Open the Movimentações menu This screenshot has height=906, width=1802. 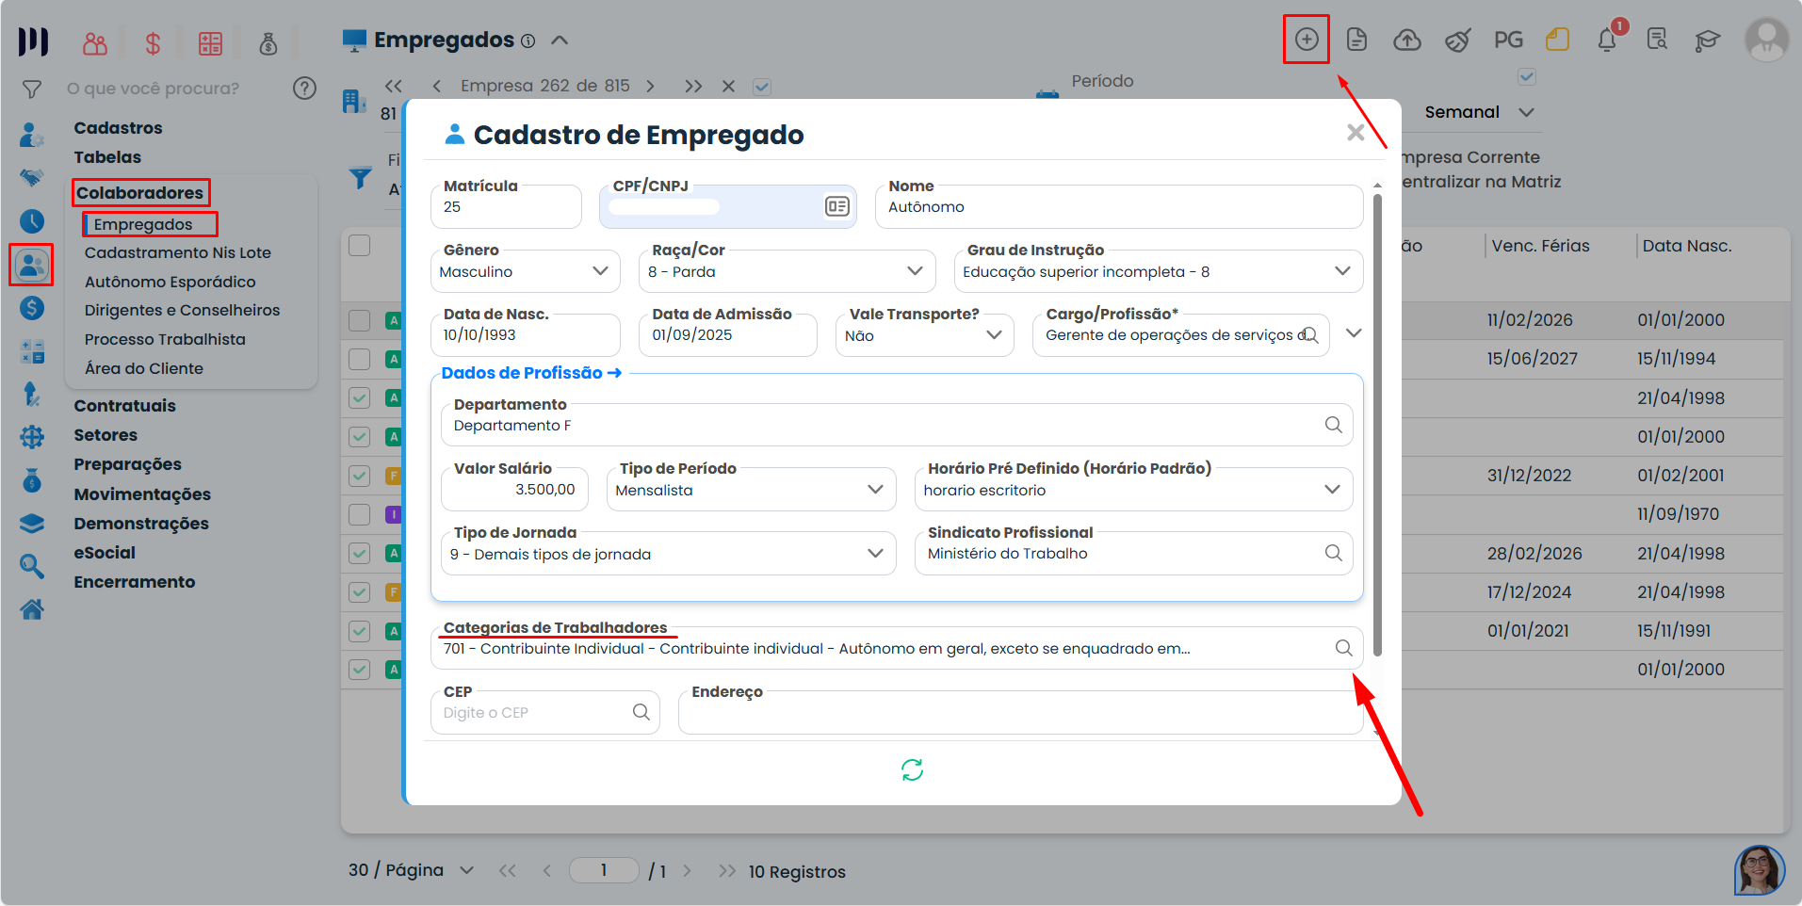click(142, 494)
